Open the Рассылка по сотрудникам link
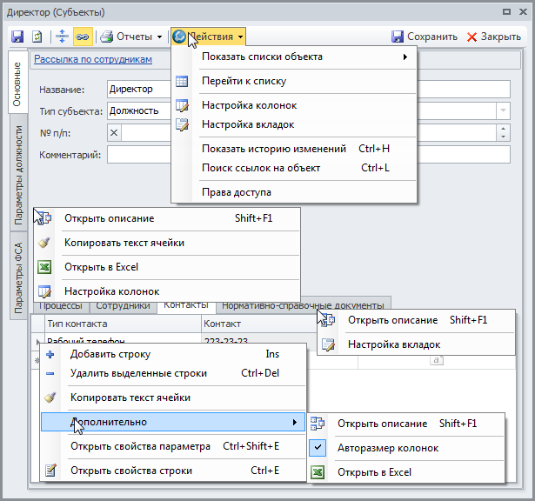 [93, 59]
